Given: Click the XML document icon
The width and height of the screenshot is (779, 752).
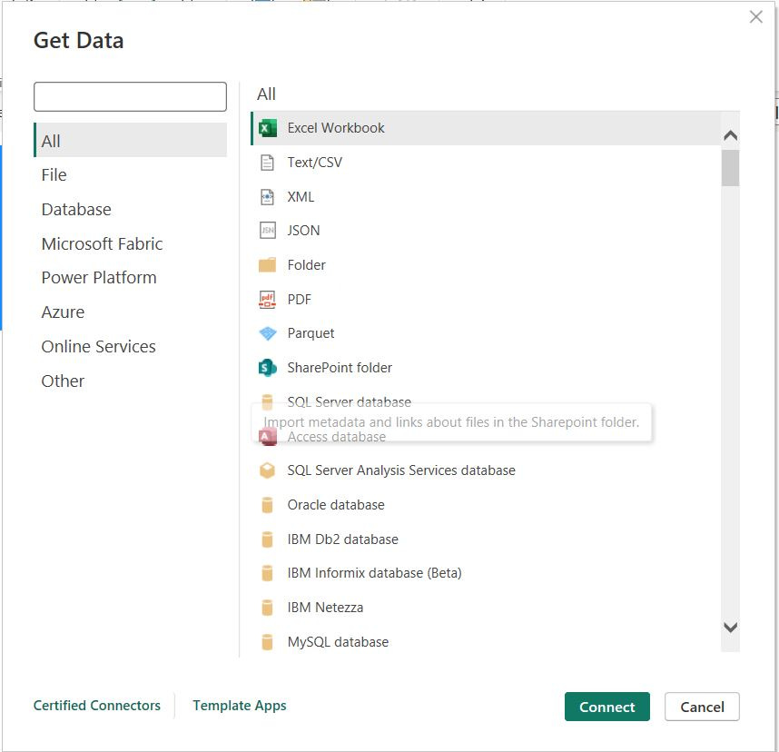Looking at the screenshot, I should [267, 197].
